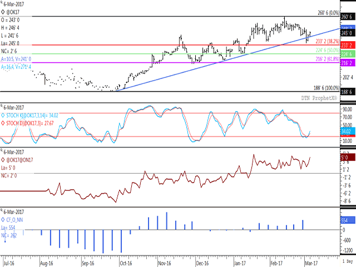The width and height of the screenshot is (356, 267).
Task: Click the black 188' 6 axis tag
Action: click(x=348, y=92)
